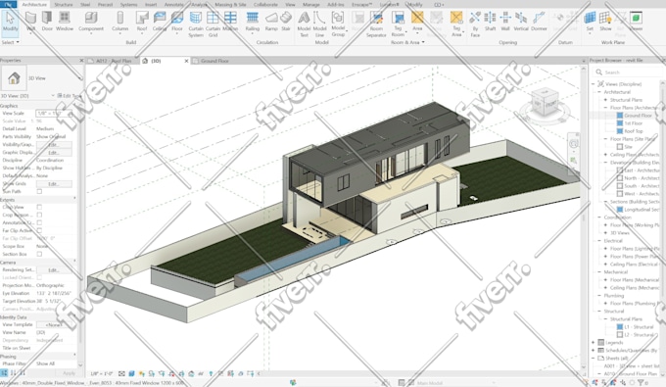Close the {3D} view tab
This screenshot has height=387, width=666.
[x=186, y=61]
